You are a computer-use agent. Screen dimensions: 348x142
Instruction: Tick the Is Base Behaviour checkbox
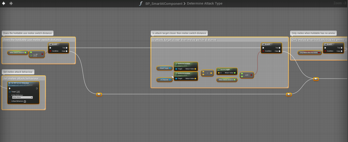click(x=25, y=101)
